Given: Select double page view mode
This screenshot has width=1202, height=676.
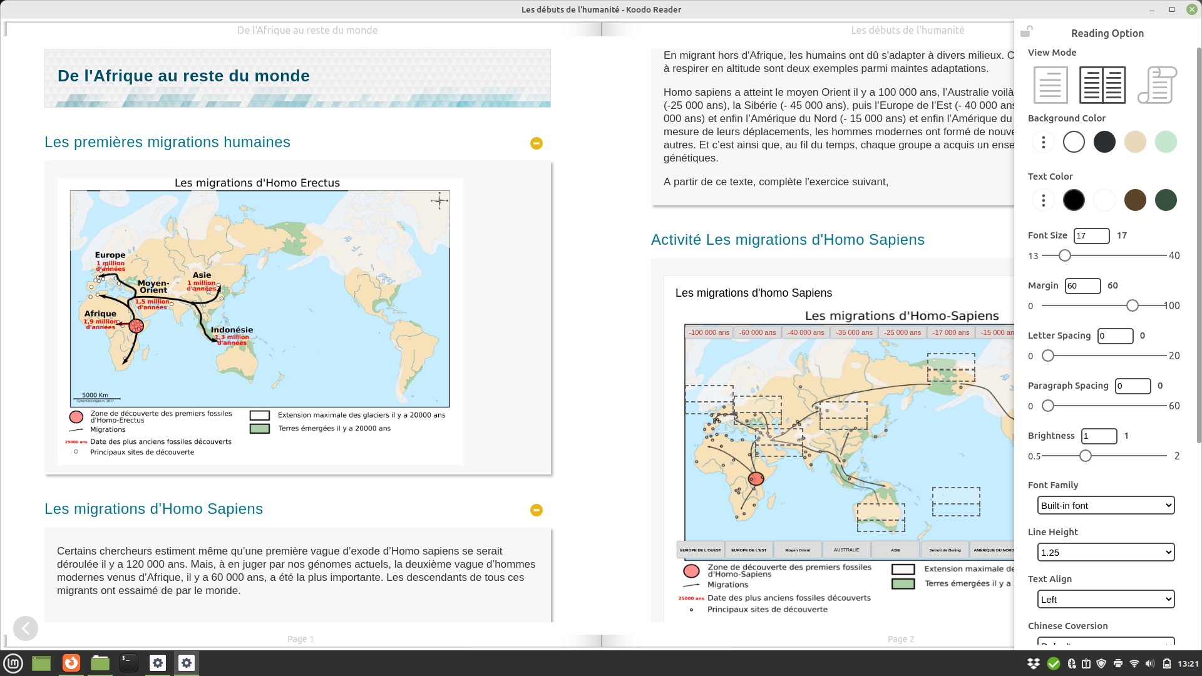Looking at the screenshot, I should point(1102,84).
